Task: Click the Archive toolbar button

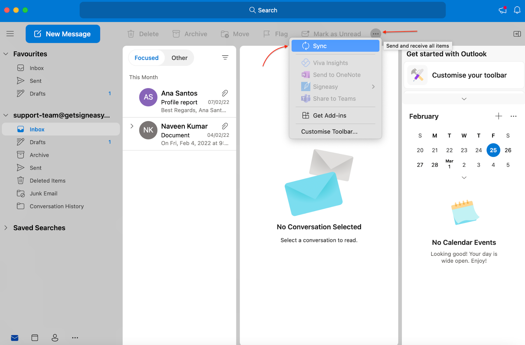Action: click(x=190, y=34)
